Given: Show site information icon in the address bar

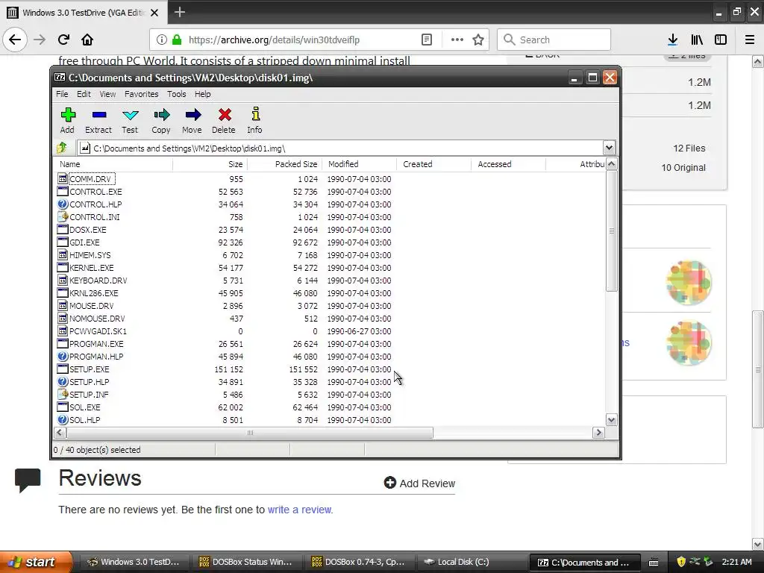Looking at the screenshot, I should 161,40.
